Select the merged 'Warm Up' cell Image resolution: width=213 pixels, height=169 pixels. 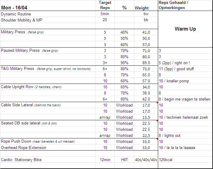click(x=185, y=29)
